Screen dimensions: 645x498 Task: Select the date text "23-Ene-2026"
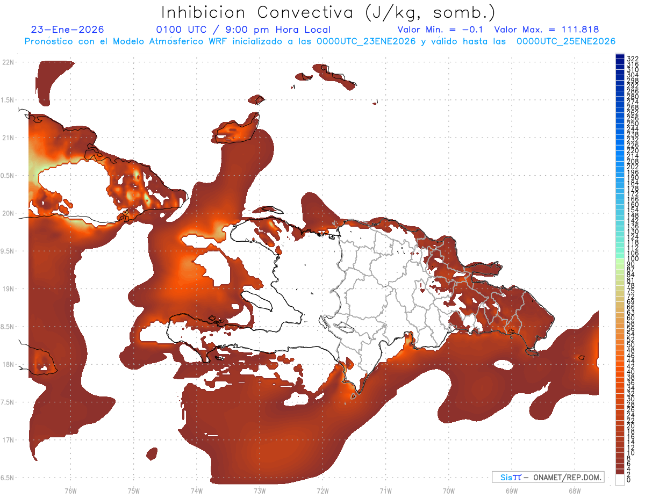coord(68,30)
